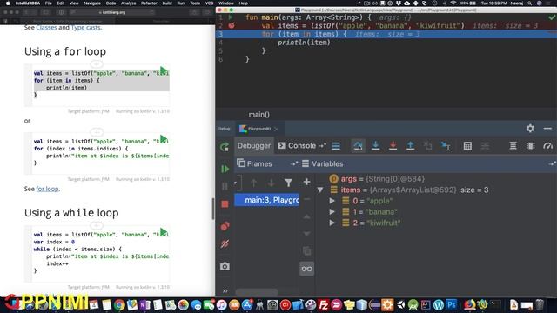
Task: Select the args variable row
Action: [377, 179]
